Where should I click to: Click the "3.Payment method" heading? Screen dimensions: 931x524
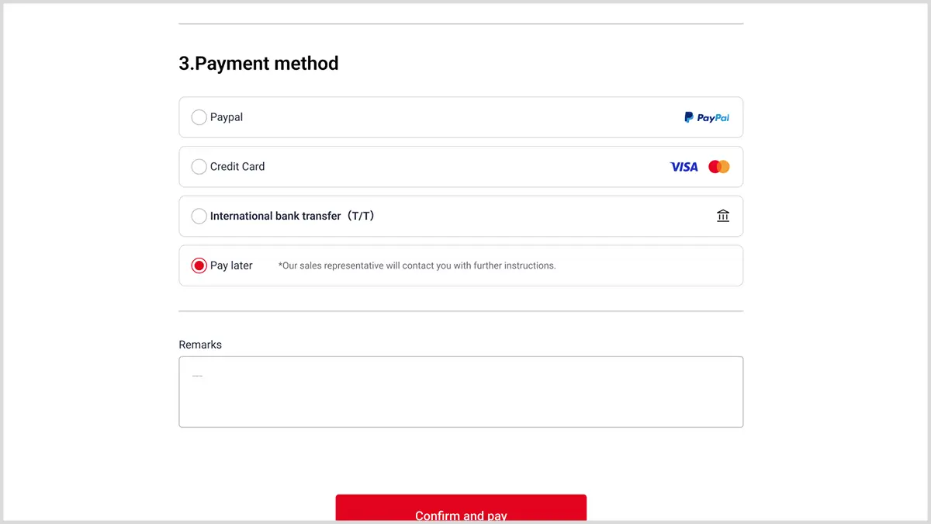[258, 63]
